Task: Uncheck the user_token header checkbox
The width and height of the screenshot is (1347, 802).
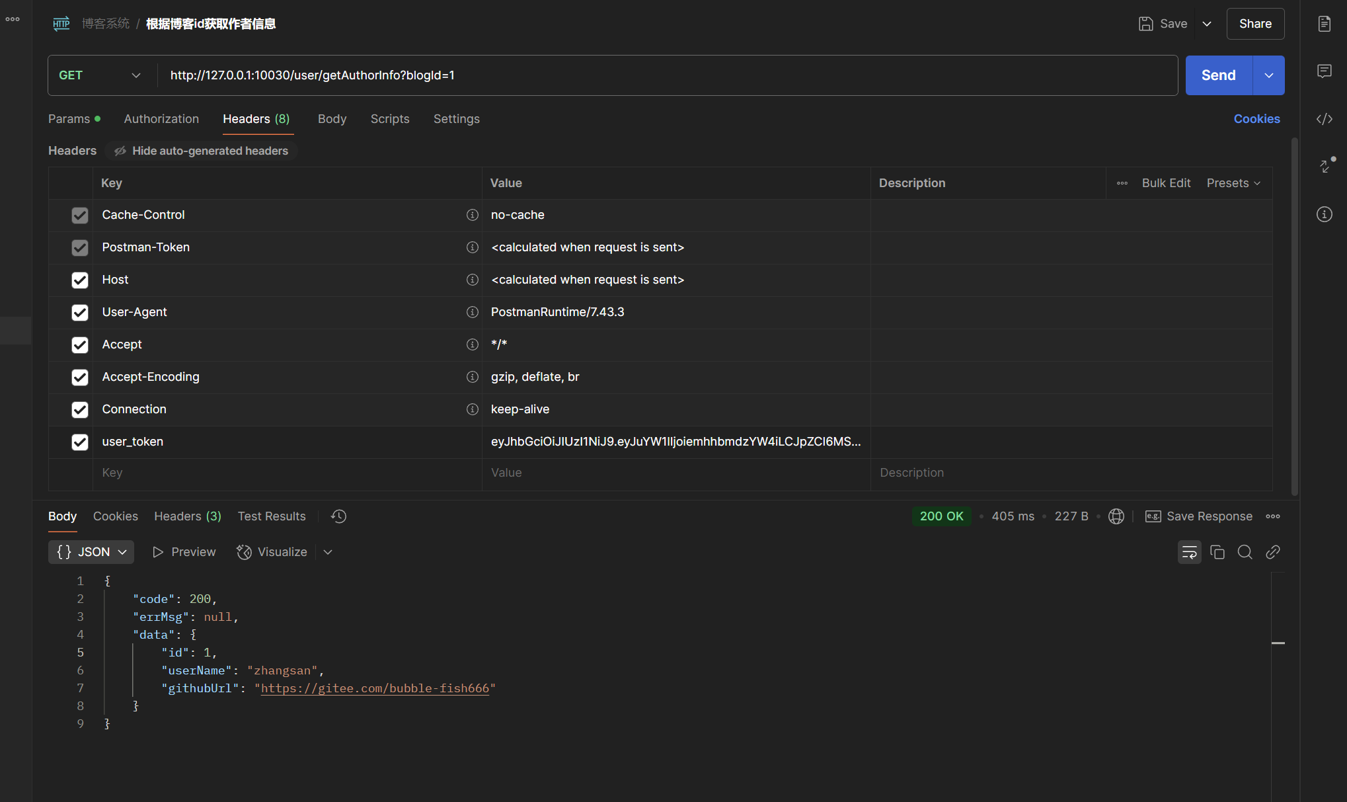Action: click(80, 442)
